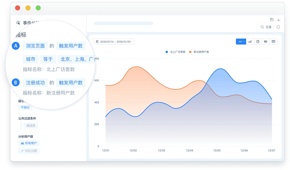Click the yellow minimize window button
This screenshot has height=170, width=290.
point(28,8)
